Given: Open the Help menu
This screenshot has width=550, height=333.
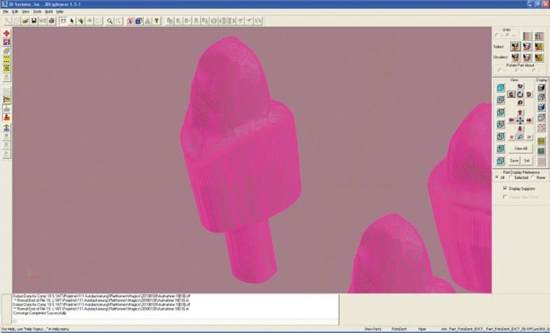Looking at the screenshot, I should (x=59, y=12).
